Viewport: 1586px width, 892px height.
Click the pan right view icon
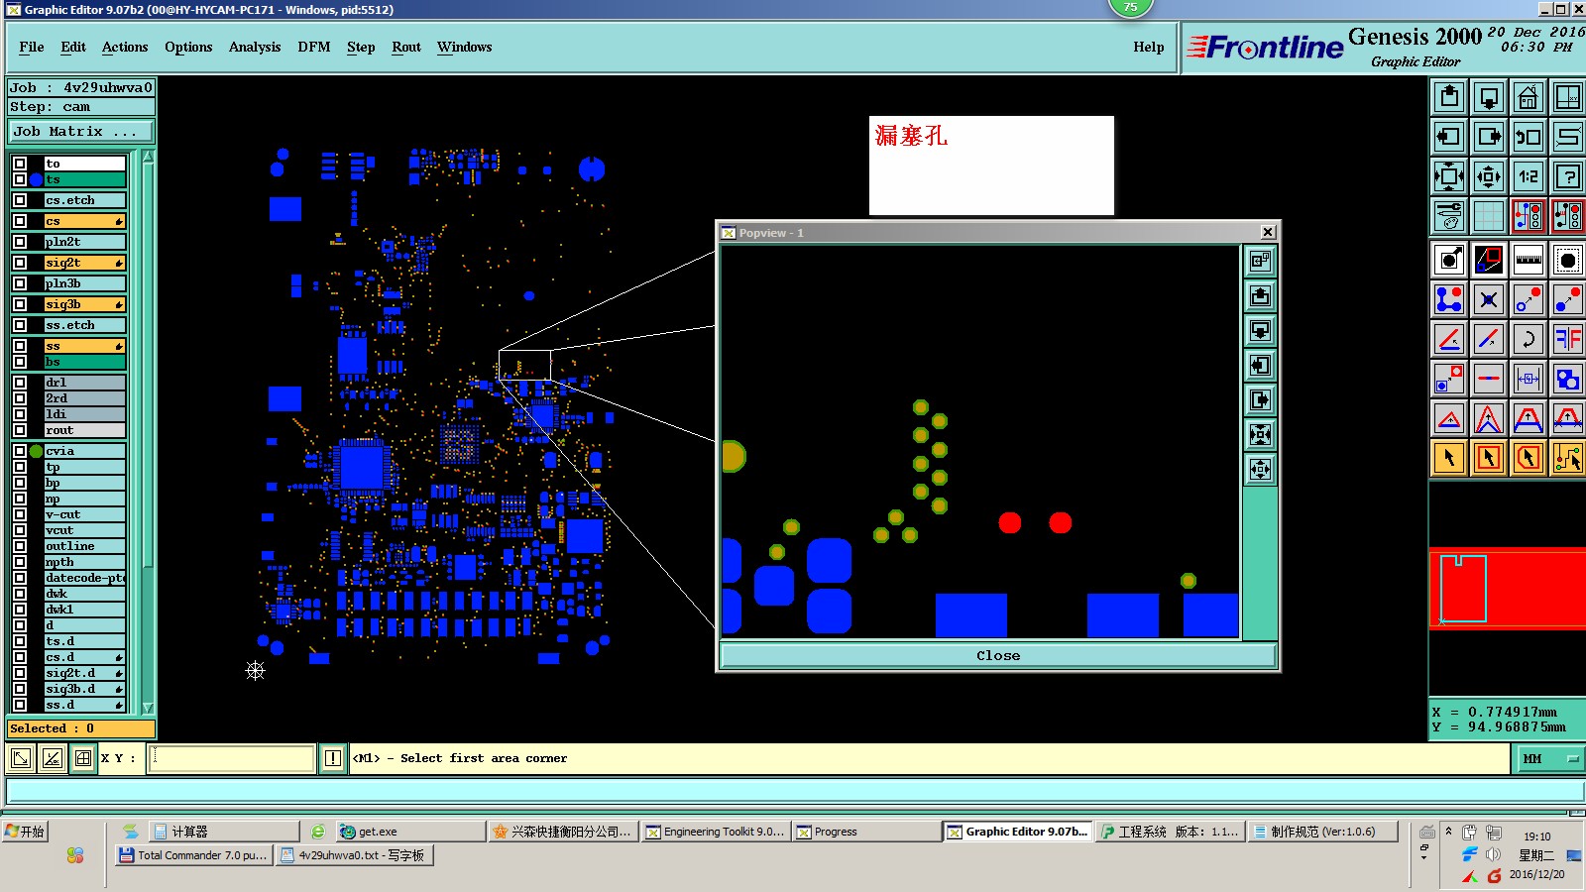(1489, 137)
